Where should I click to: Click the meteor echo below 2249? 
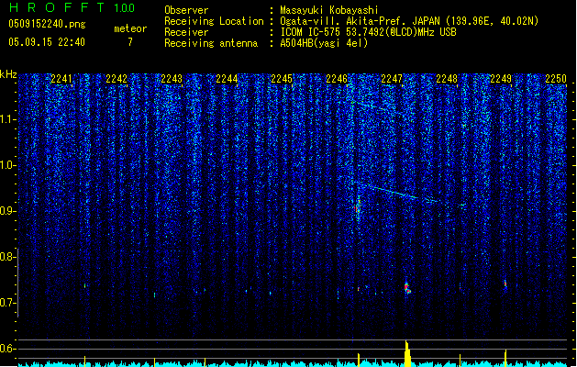[505, 284]
